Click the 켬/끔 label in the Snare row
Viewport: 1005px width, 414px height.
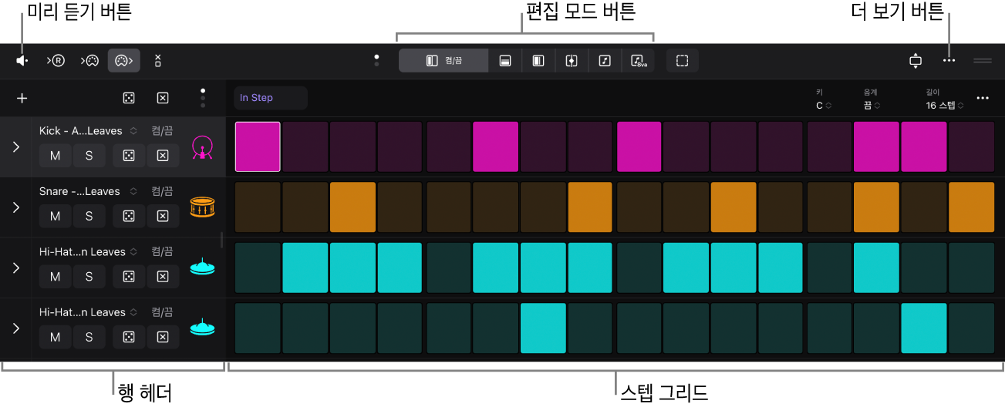point(163,191)
